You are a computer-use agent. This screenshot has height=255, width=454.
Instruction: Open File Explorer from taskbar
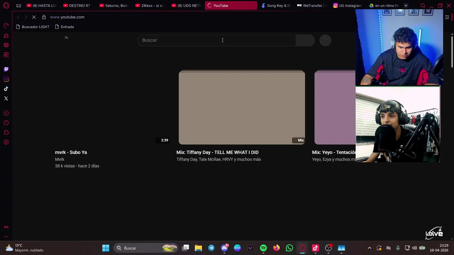point(198,248)
